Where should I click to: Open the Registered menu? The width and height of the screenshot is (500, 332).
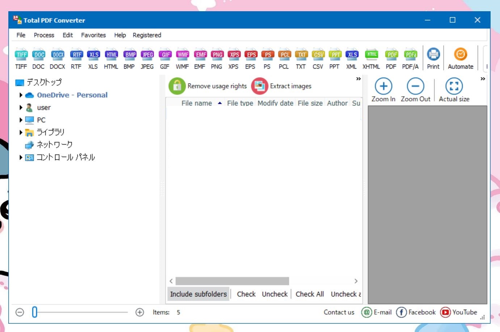147,35
